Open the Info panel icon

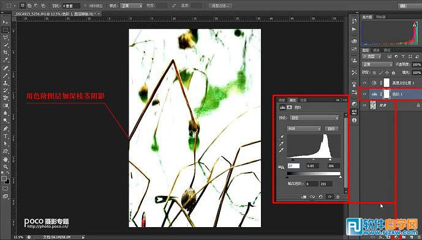pyautogui.click(x=354, y=120)
